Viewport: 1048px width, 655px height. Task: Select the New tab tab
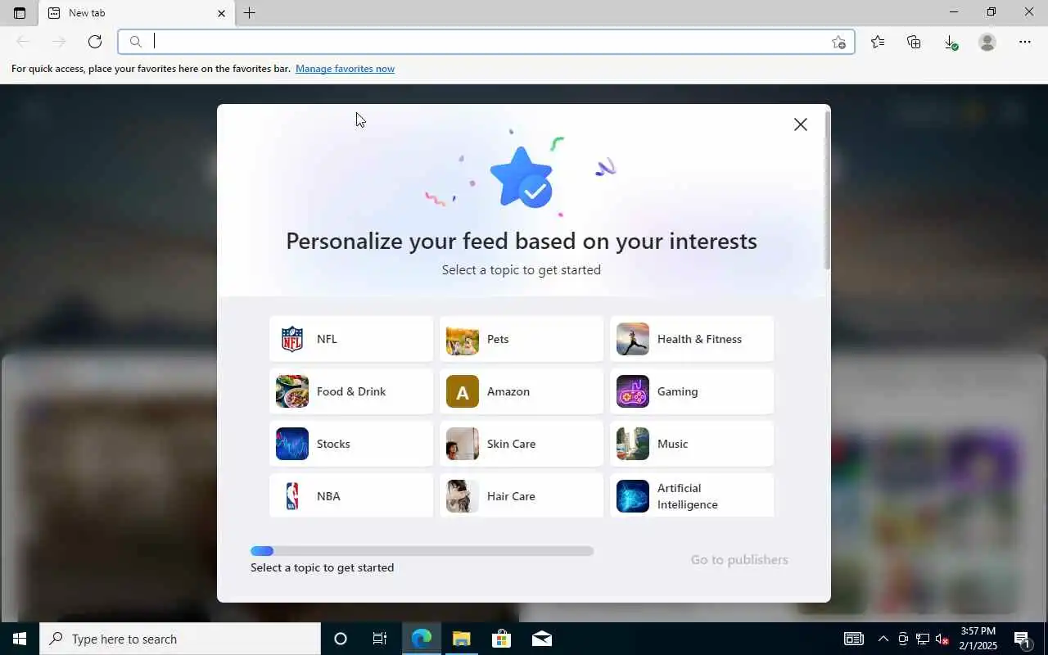coord(137,13)
